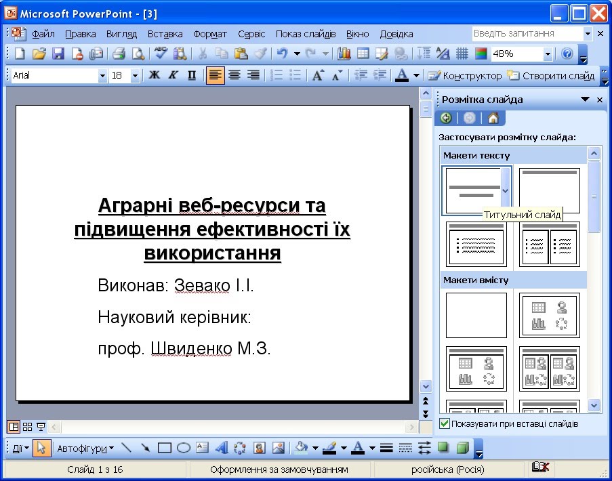Click the fill color paint bucket
The width and height of the screenshot is (612, 481).
tap(301, 448)
